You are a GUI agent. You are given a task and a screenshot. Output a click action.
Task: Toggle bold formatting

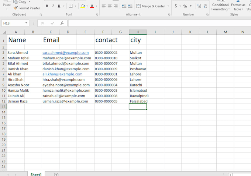(x=47, y=6)
